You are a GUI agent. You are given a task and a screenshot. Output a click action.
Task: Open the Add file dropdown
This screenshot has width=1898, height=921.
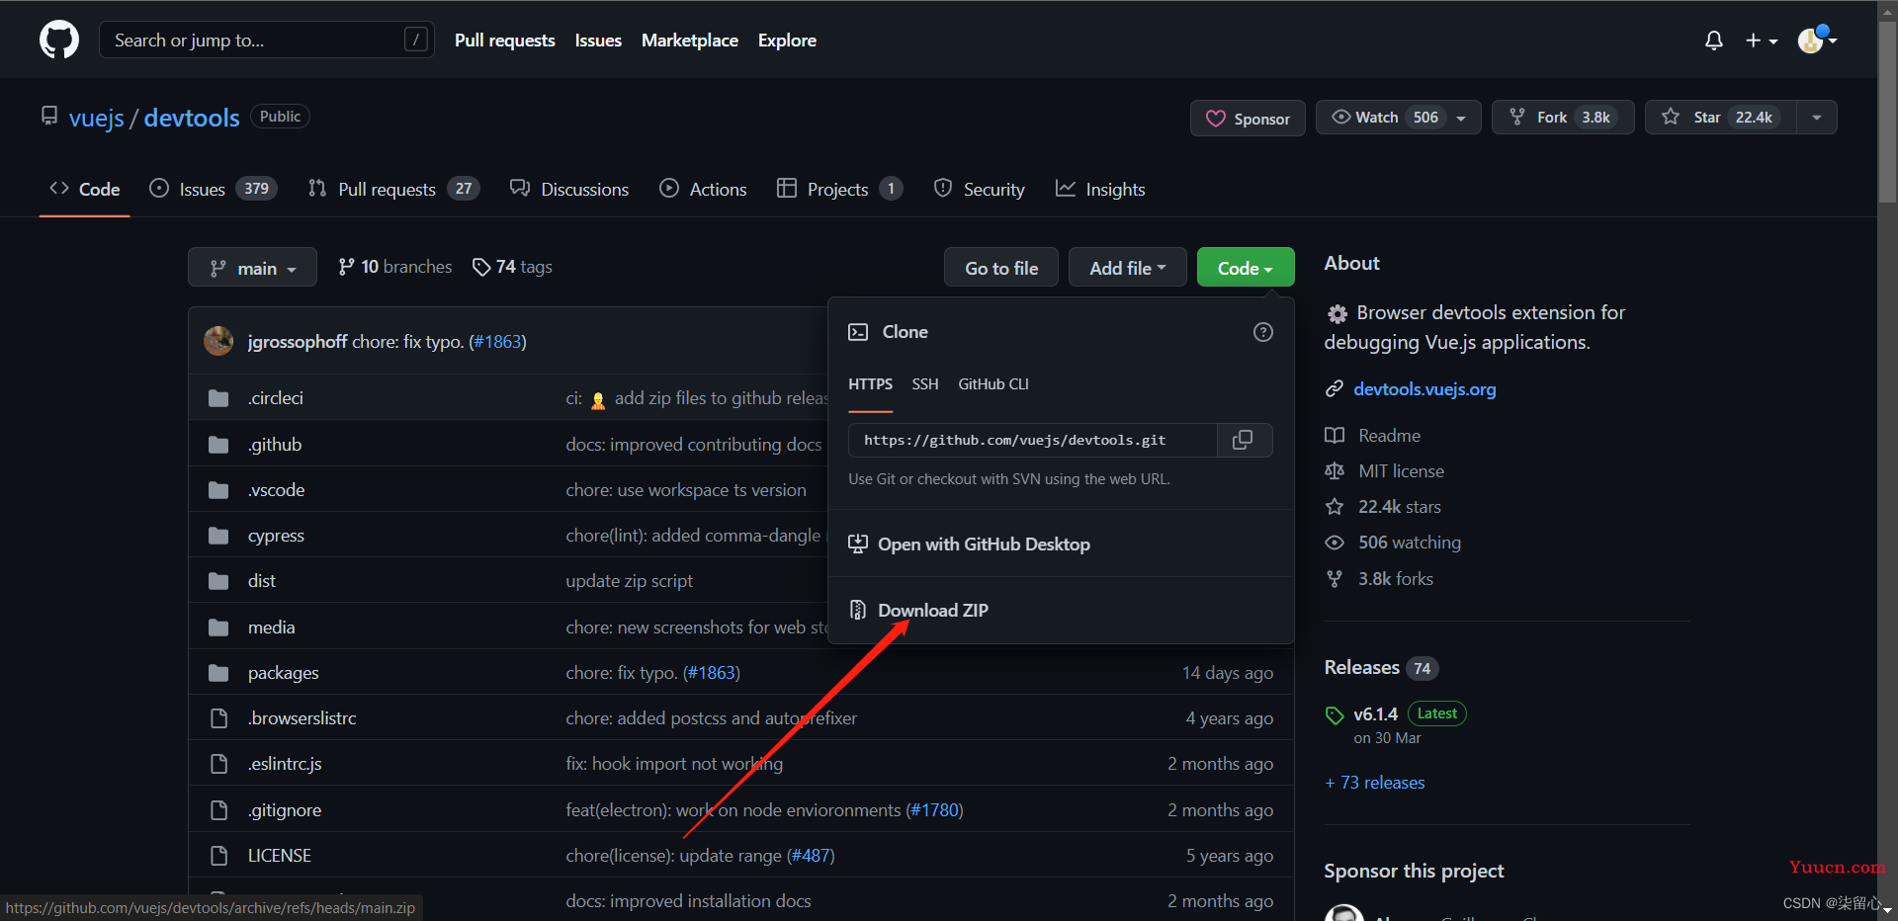pyautogui.click(x=1127, y=268)
